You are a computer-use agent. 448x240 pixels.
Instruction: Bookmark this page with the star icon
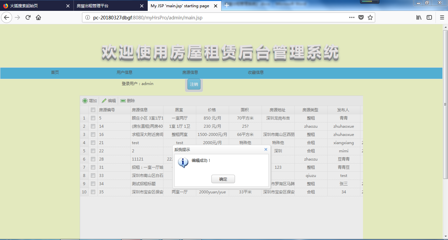[370, 17]
